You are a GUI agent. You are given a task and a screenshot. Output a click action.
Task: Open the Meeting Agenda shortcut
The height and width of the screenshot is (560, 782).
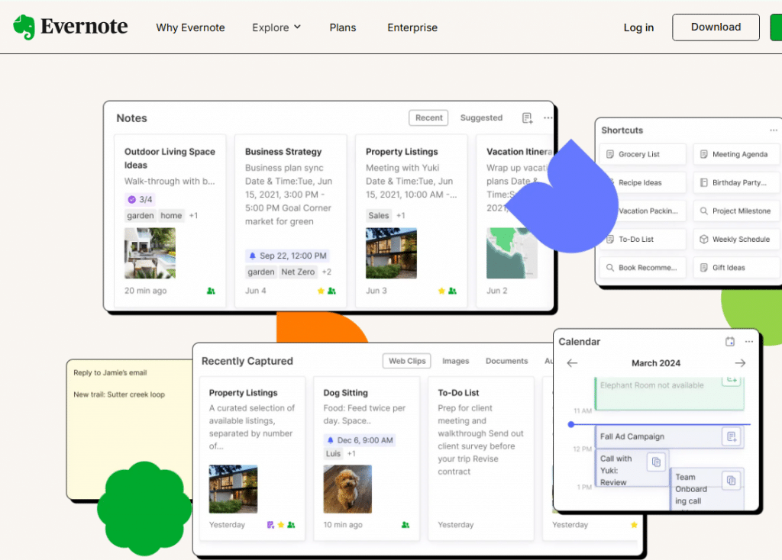pyautogui.click(x=736, y=154)
